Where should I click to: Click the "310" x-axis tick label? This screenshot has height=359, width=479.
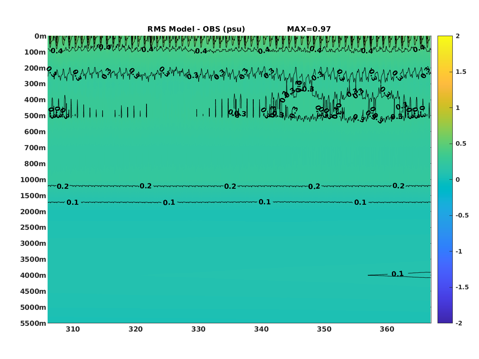tap(73, 329)
